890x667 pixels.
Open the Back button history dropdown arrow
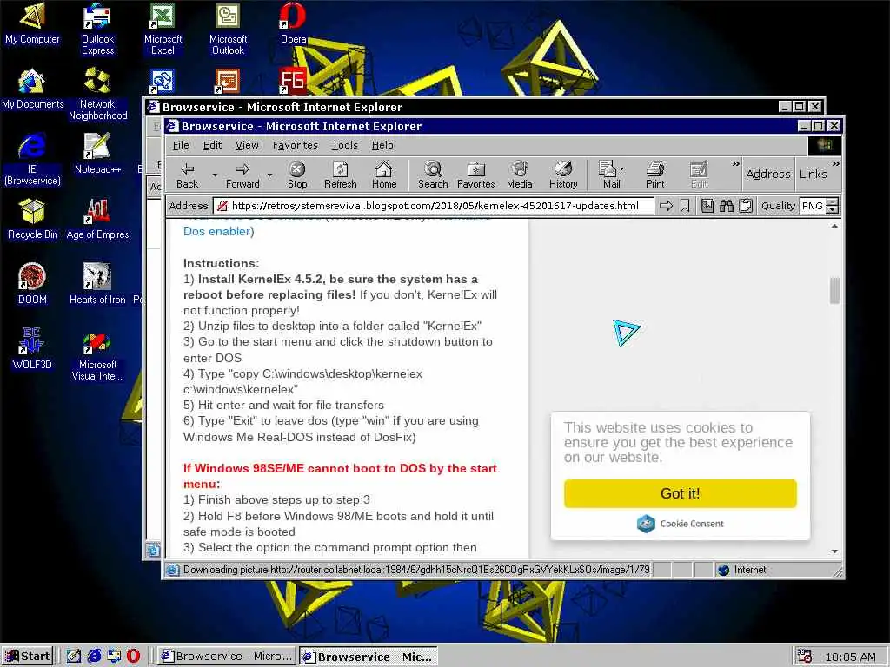(215, 175)
